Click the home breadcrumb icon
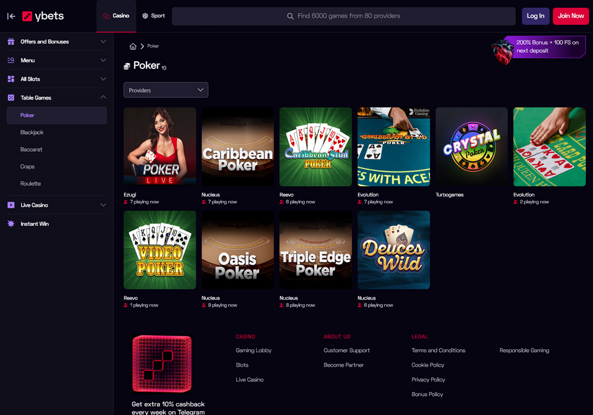 point(133,46)
